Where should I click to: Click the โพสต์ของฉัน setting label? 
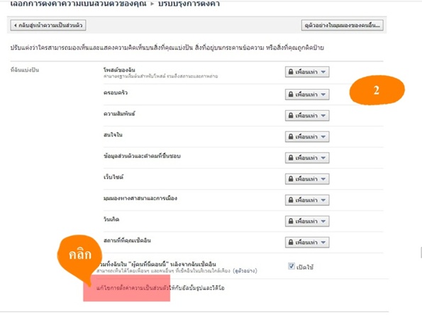119,70
